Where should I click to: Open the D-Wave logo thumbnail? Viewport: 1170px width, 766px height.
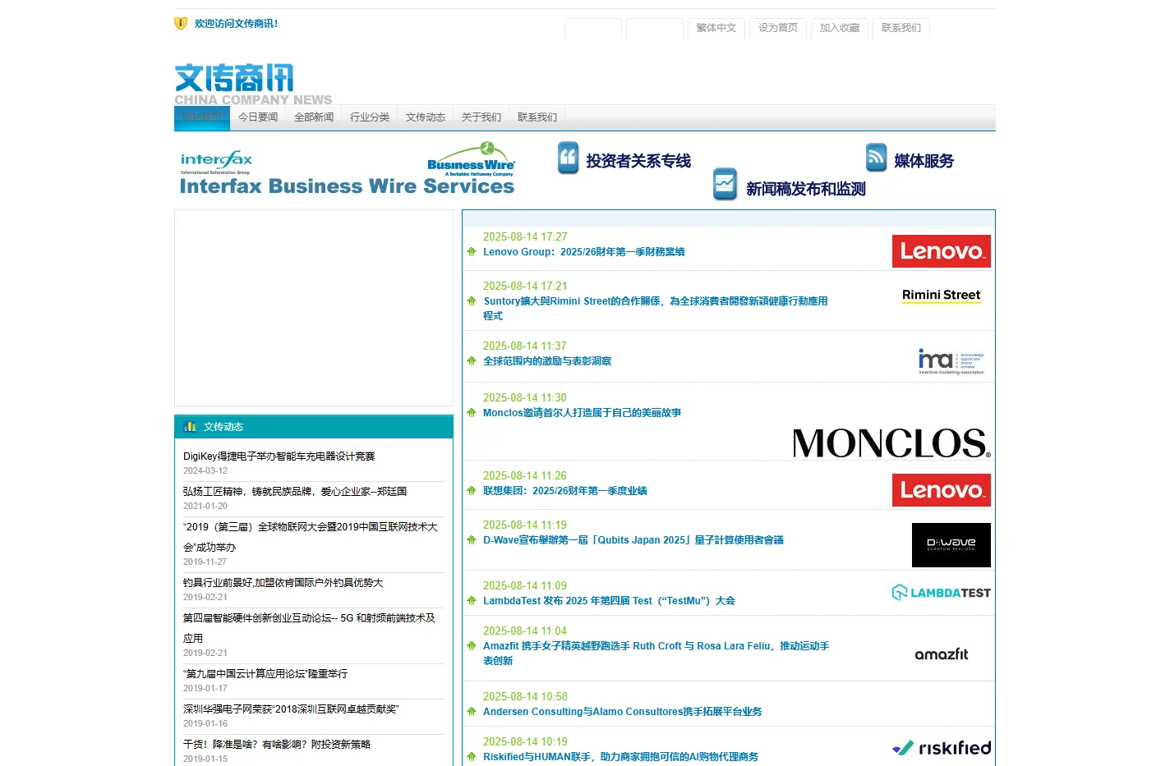point(951,545)
